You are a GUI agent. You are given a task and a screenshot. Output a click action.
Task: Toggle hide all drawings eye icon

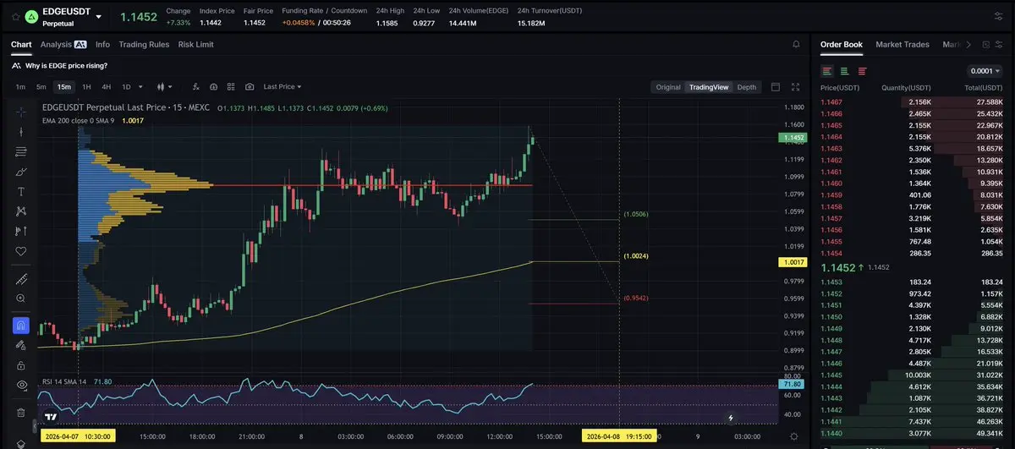point(21,385)
